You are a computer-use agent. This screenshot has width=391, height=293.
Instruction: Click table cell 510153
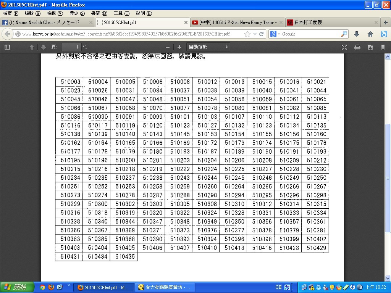206,134
